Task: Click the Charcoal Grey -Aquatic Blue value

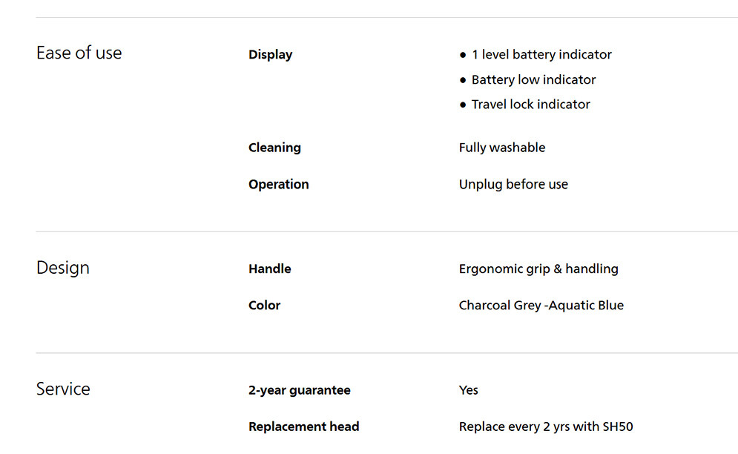Action: (541, 306)
